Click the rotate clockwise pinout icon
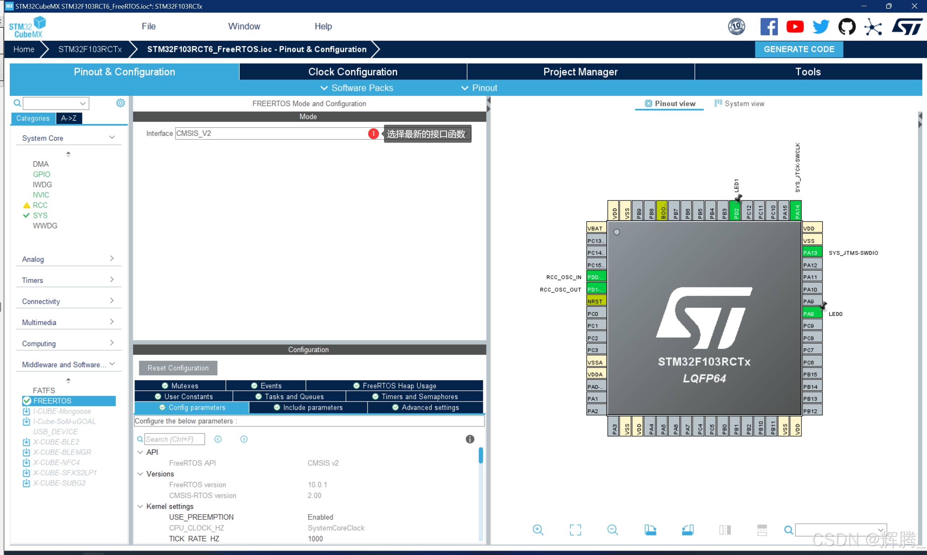The width and height of the screenshot is (927, 555). point(650,529)
